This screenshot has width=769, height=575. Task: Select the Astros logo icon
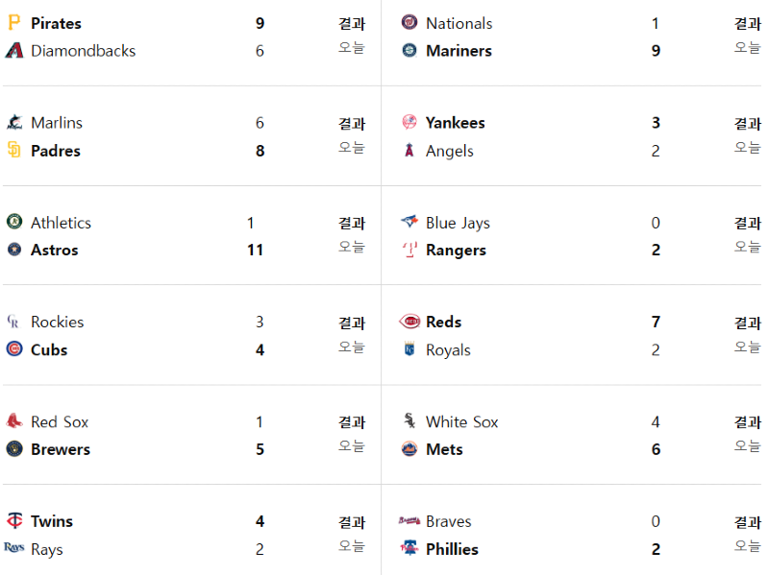(x=14, y=250)
